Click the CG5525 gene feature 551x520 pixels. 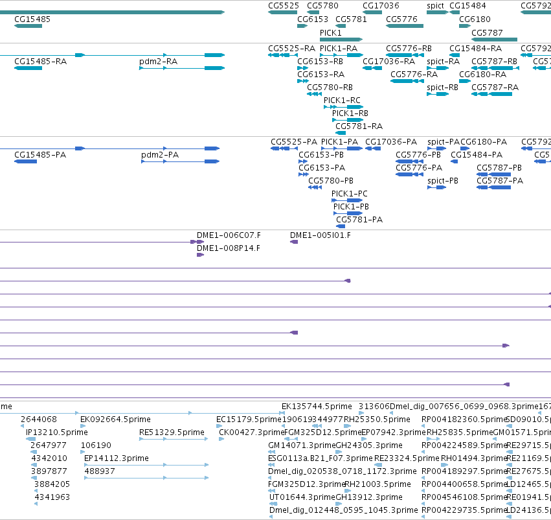[282, 12]
